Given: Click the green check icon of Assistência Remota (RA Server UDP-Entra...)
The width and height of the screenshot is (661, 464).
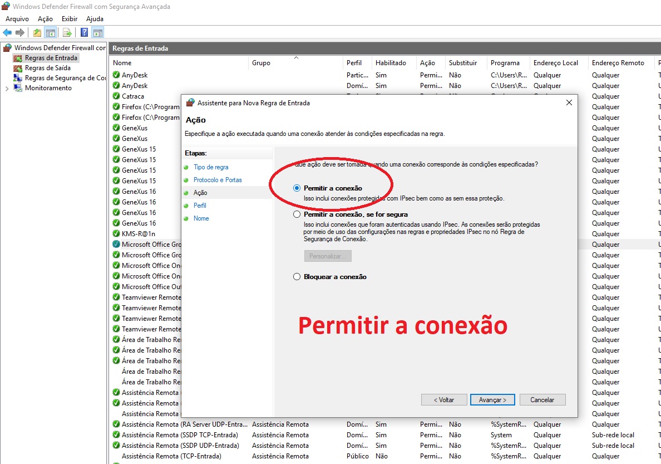Looking at the screenshot, I should point(116,424).
